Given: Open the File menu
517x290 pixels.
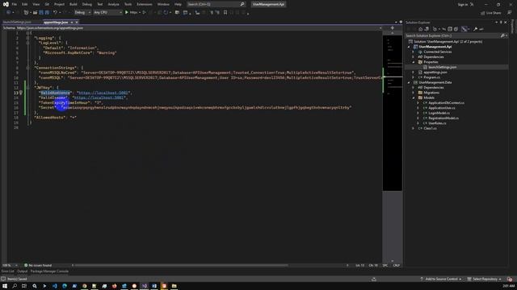Looking at the screenshot, I should click(15, 4).
